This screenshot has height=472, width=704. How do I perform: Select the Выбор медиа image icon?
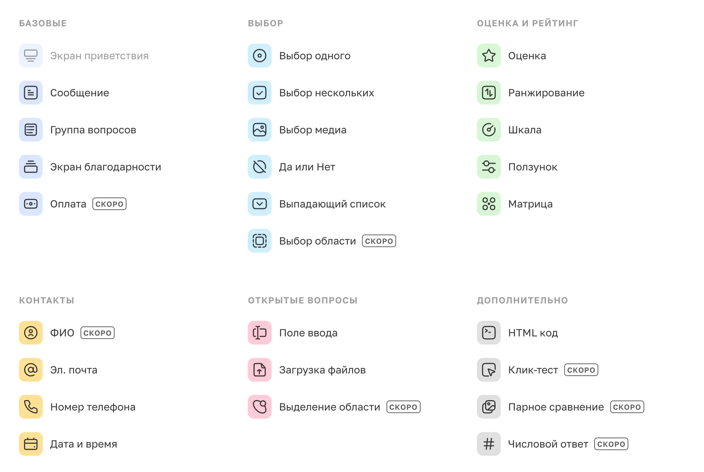click(x=260, y=130)
